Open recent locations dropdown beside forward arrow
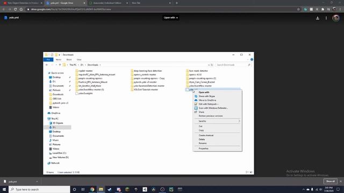The width and height of the screenshot is (344, 193). (x=56, y=65)
